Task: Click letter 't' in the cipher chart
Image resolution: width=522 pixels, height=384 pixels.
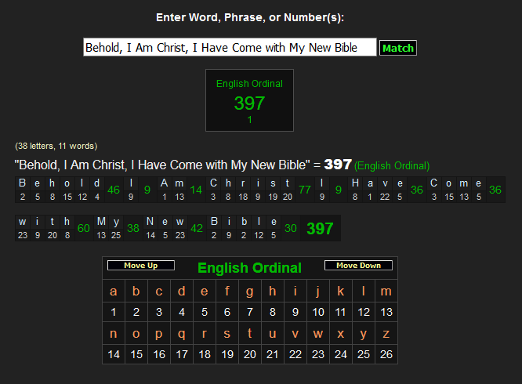Action: [x=250, y=333]
